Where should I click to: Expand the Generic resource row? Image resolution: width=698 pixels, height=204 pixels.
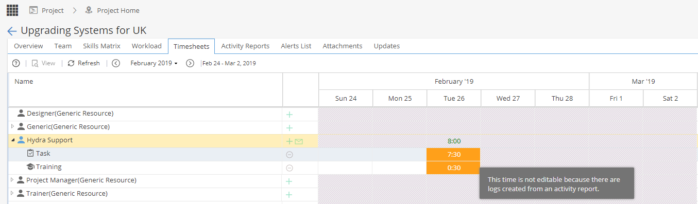13,126
